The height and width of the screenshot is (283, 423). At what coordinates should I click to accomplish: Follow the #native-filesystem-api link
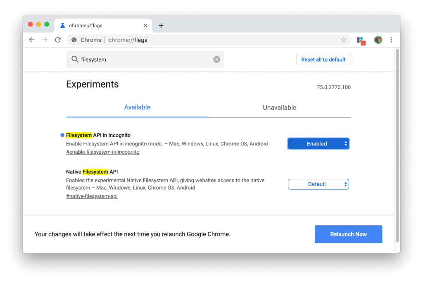pyautogui.click(x=92, y=196)
